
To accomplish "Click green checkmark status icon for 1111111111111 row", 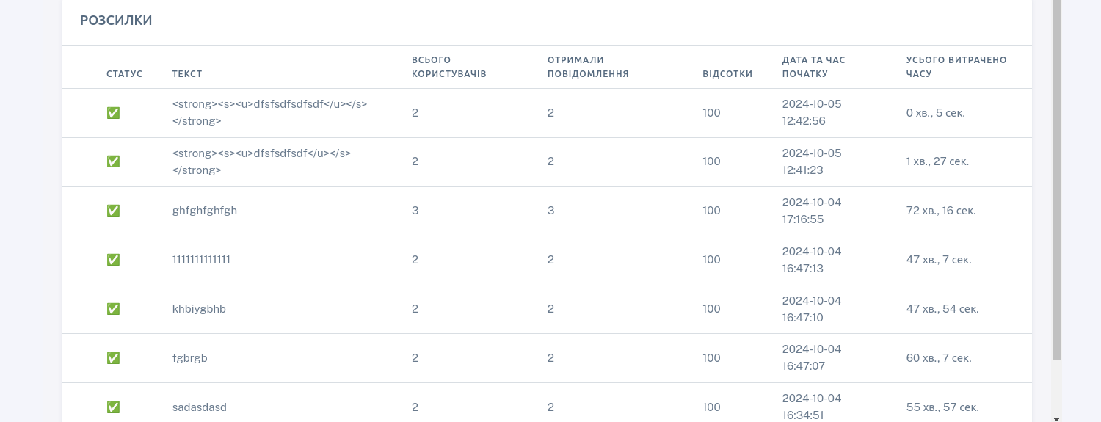I will (113, 260).
